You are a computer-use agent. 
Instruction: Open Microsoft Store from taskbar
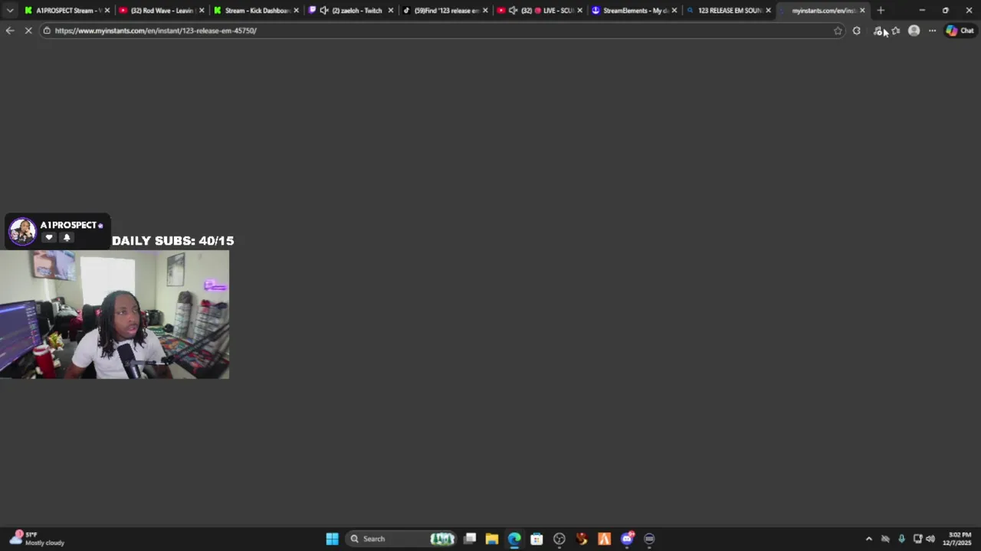536,539
